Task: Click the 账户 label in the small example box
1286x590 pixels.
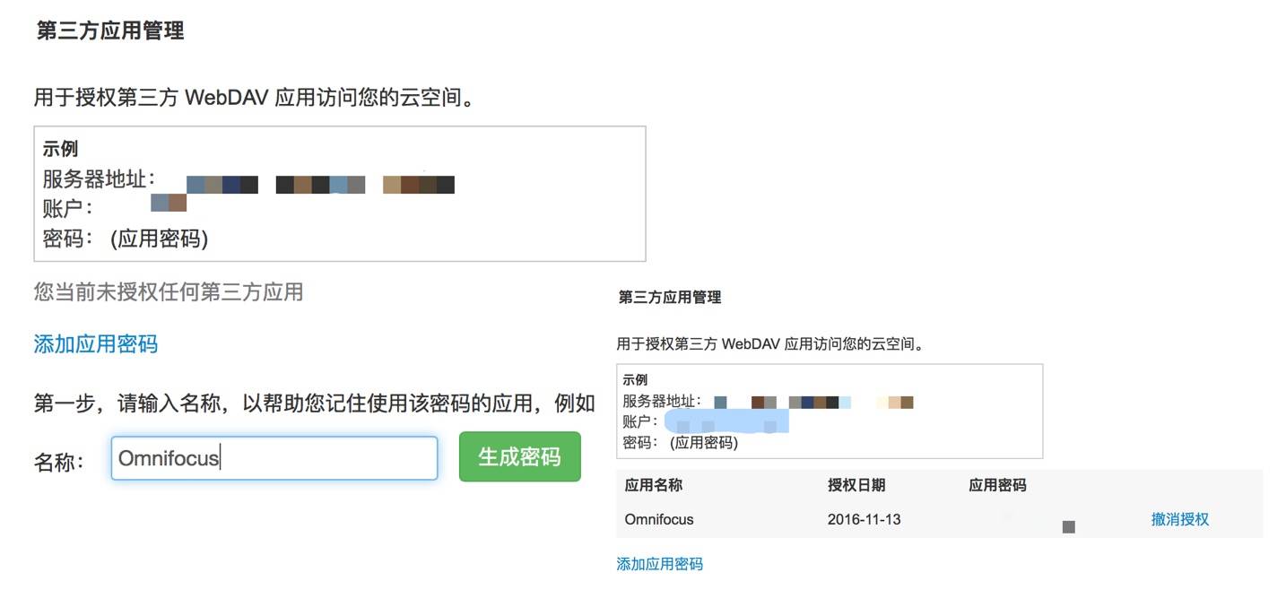Action: click(640, 421)
